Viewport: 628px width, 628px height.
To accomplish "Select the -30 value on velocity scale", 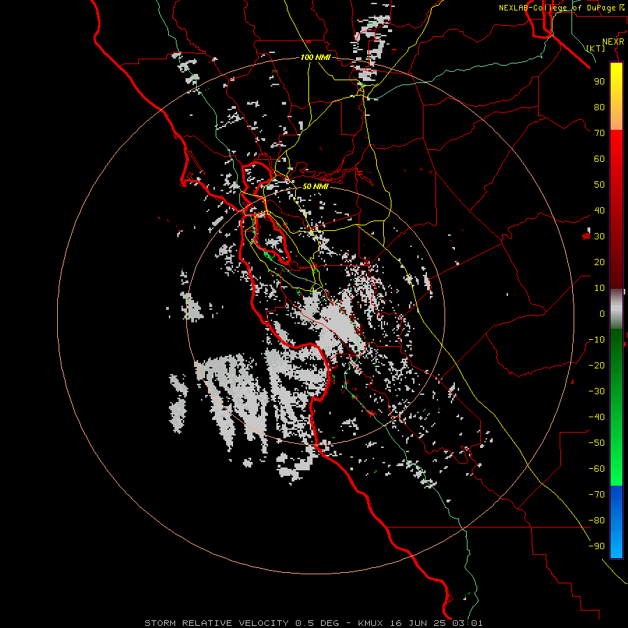I will tap(597, 391).
